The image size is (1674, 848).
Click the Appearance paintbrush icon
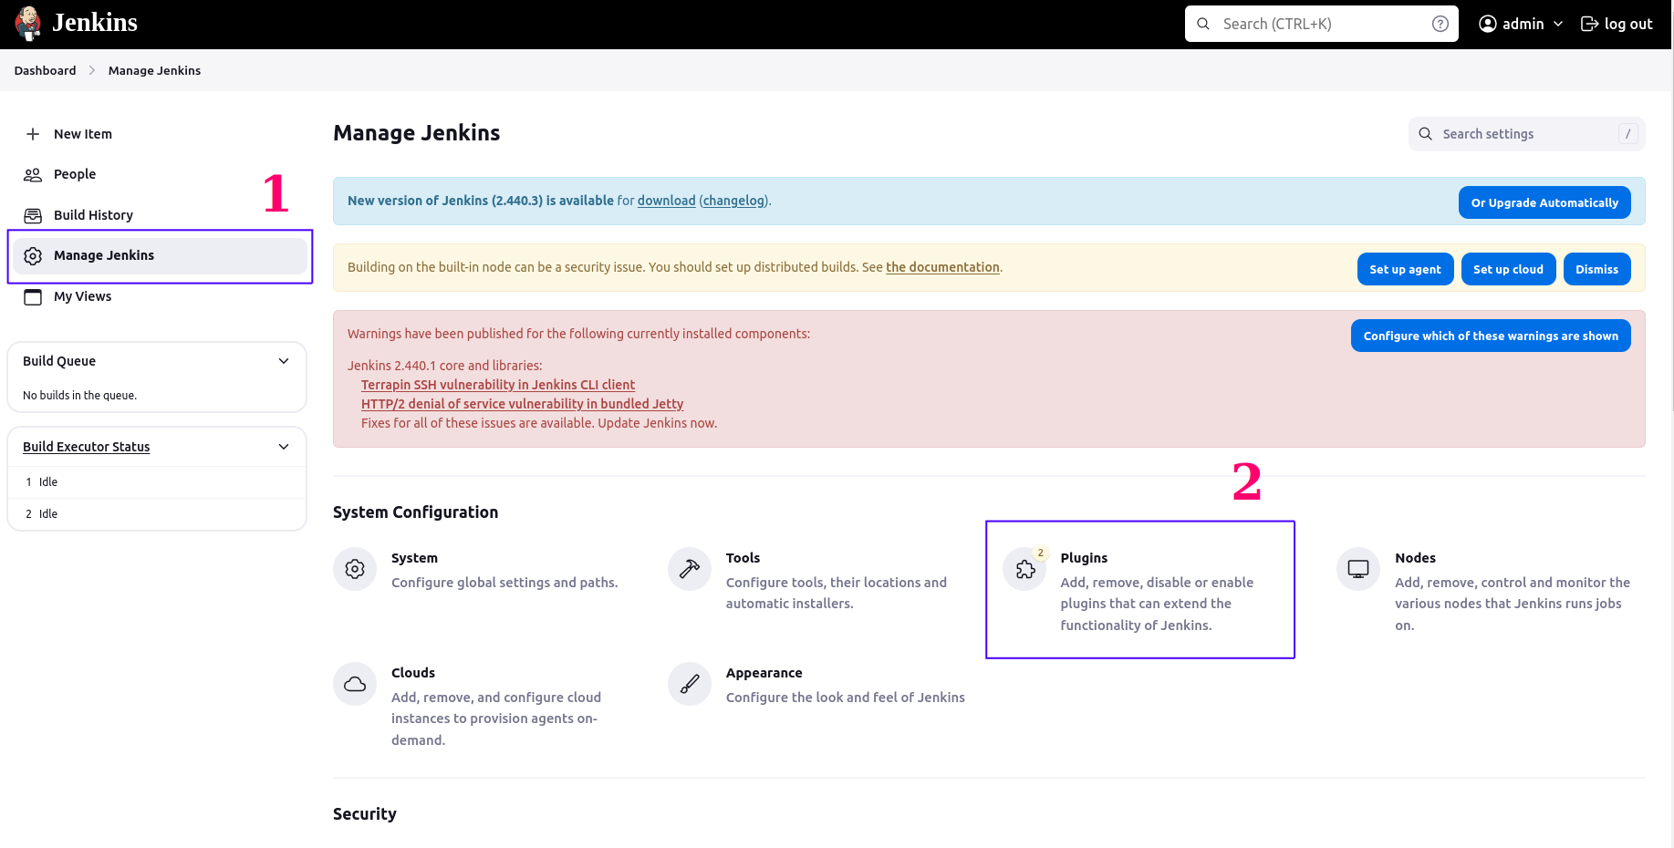(690, 684)
